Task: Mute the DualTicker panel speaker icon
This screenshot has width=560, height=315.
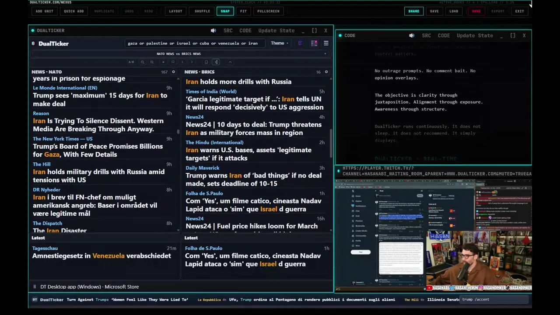Action: pos(213,31)
